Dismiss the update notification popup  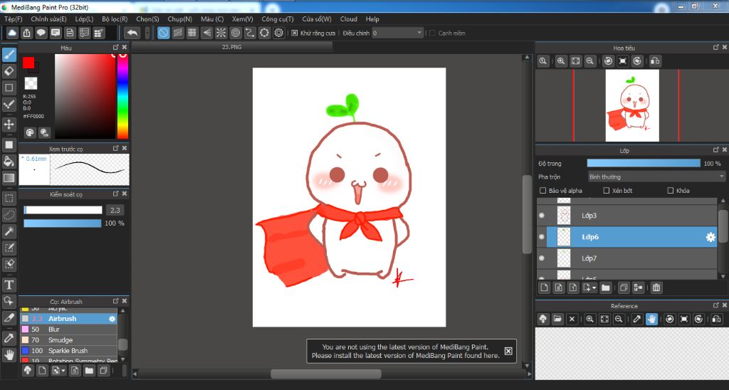tap(508, 351)
